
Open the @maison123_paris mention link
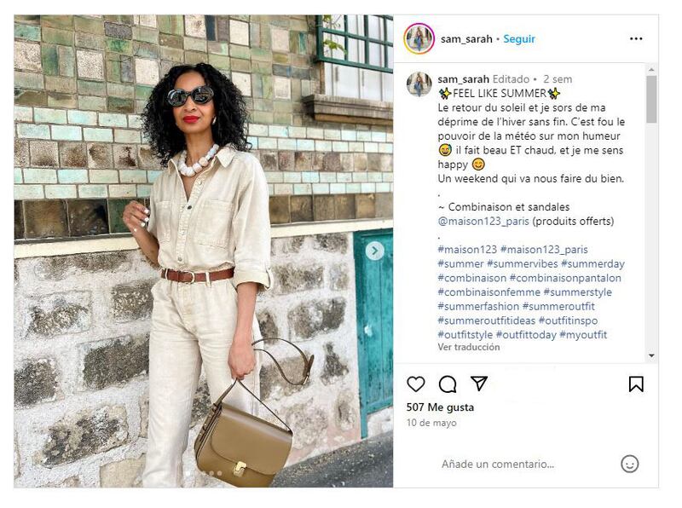click(x=483, y=221)
